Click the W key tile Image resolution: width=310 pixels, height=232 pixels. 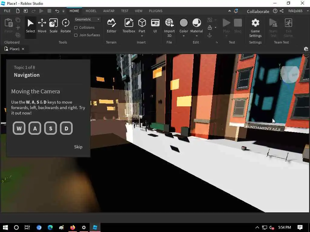19,128
